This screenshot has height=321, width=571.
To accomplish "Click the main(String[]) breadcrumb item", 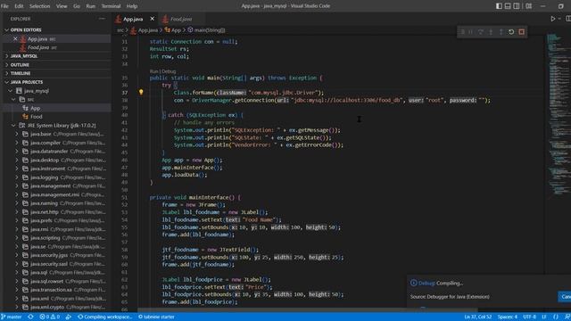I will [x=206, y=30].
